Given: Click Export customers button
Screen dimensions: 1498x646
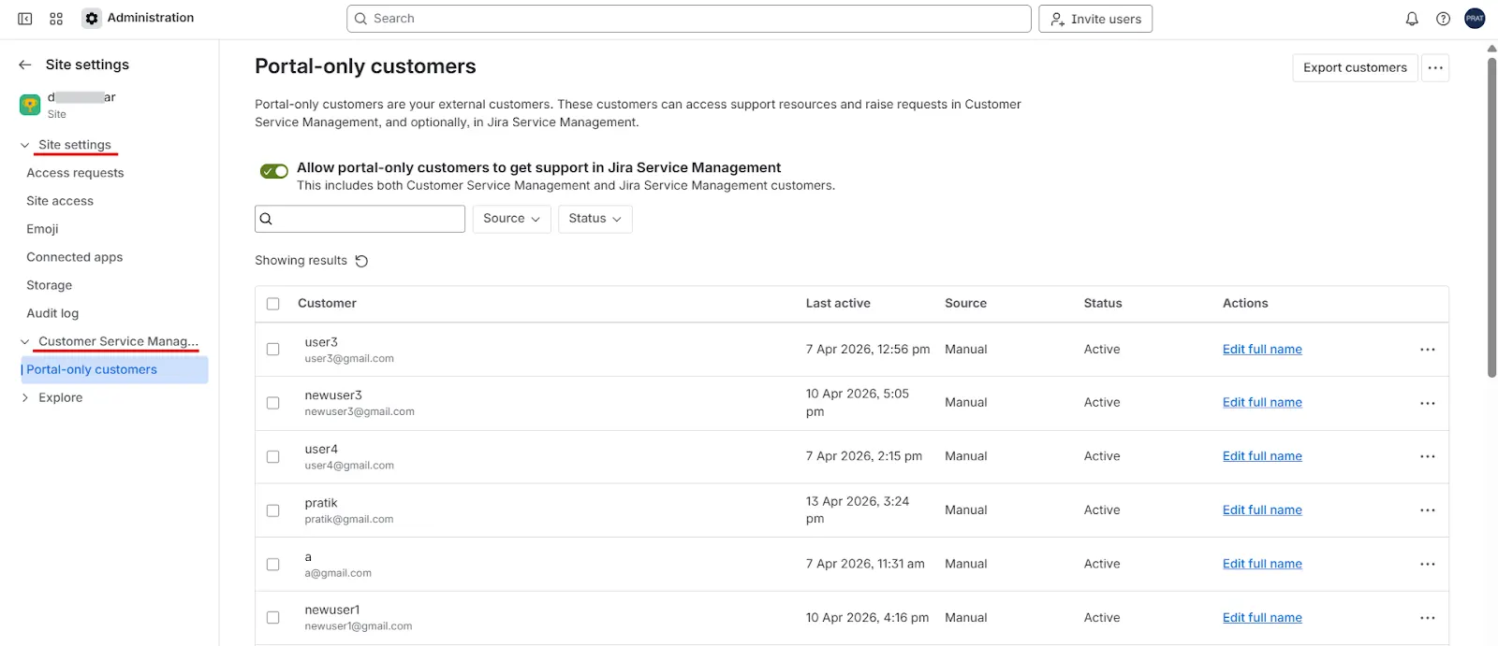Looking at the screenshot, I should [x=1355, y=67].
